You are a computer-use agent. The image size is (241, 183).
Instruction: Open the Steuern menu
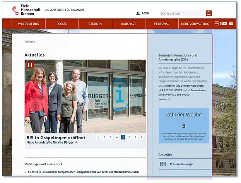click(95, 24)
